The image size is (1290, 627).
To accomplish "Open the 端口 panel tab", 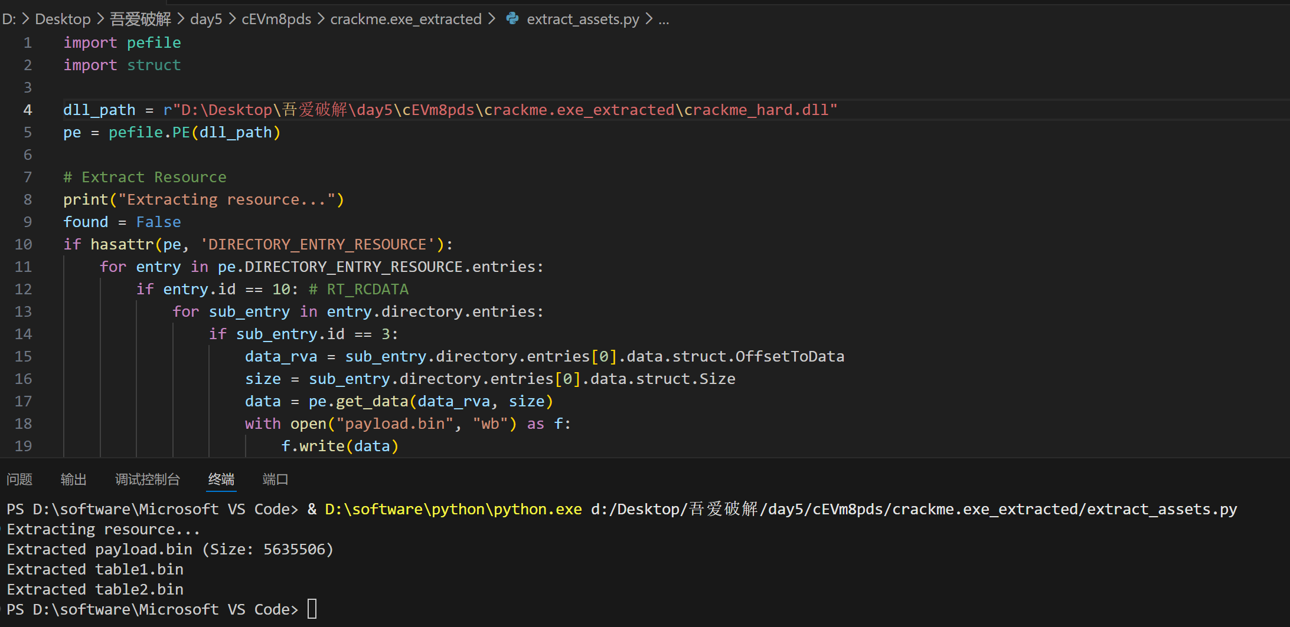I will 275,480.
